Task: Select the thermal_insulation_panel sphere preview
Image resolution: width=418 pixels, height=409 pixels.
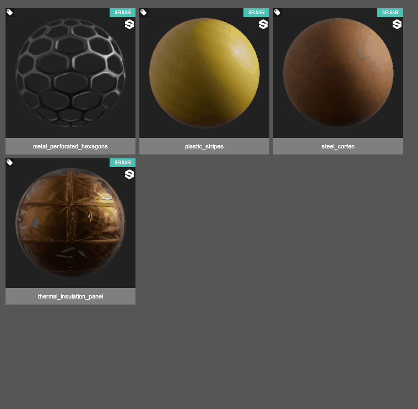Action: 70,223
